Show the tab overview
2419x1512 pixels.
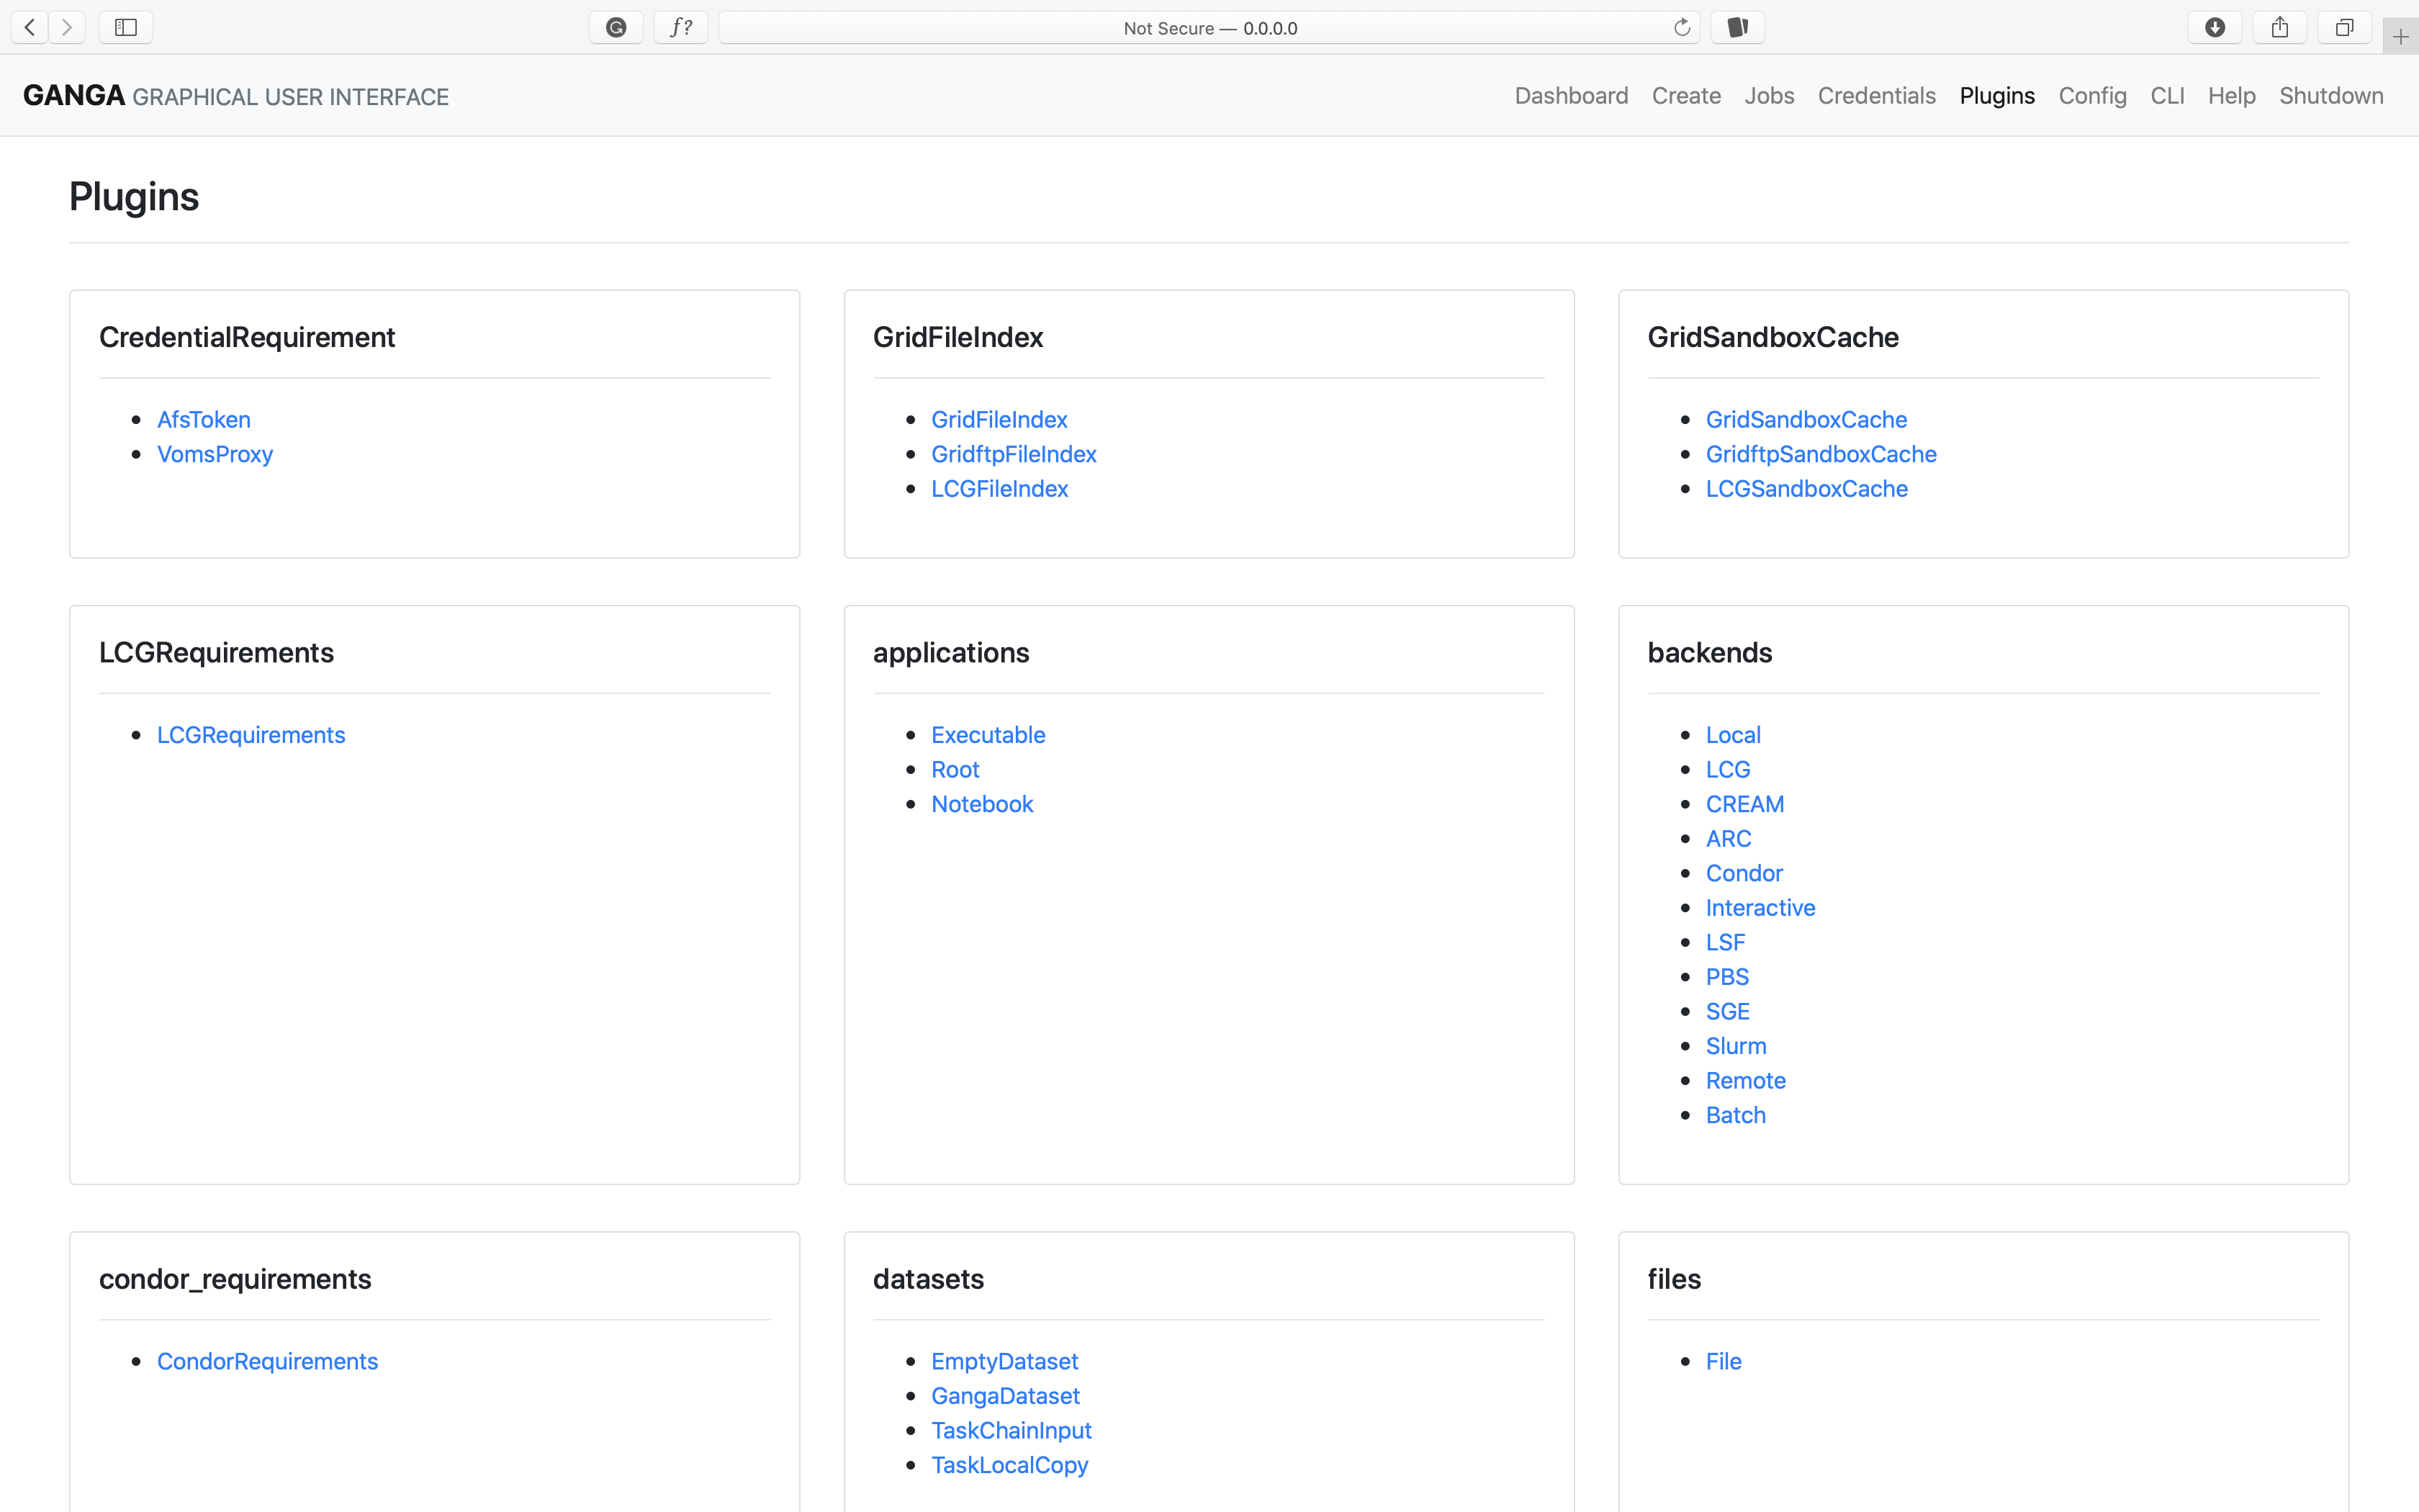click(x=2344, y=27)
